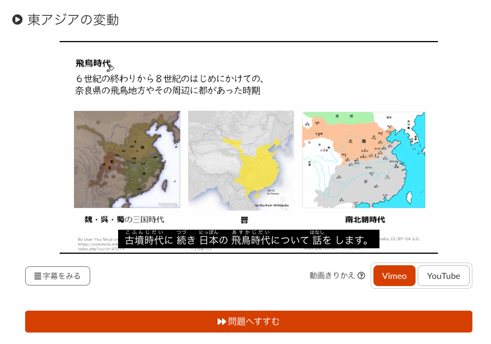The image size is (491, 344).
Task: Switch video source to Vimeo
Action: point(394,276)
